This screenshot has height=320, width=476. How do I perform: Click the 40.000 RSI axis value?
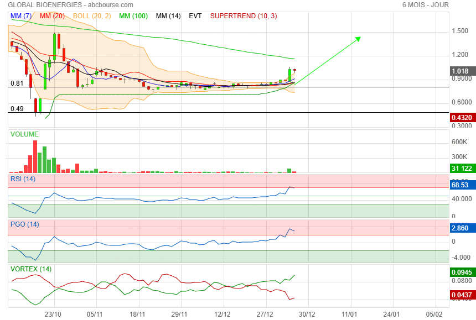462,199
